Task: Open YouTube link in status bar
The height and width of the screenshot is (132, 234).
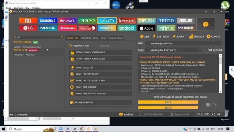Action: coord(126,114)
